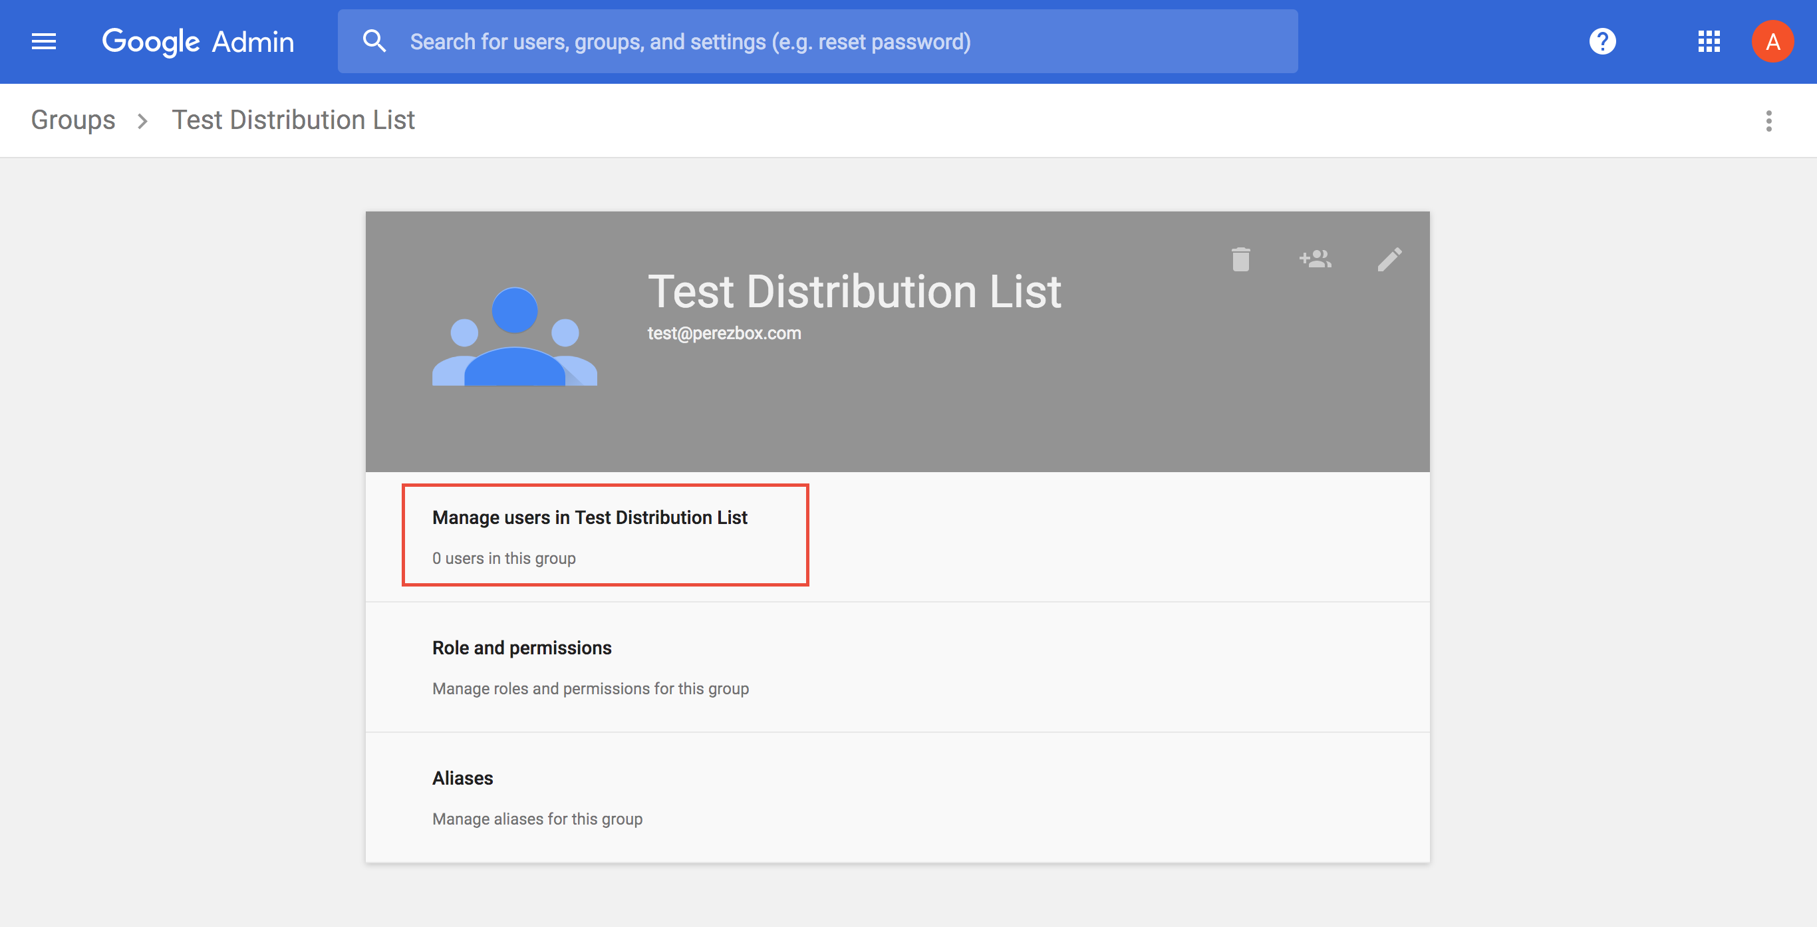
Task: Open the hamburger main menu
Action: pyautogui.click(x=44, y=42)
